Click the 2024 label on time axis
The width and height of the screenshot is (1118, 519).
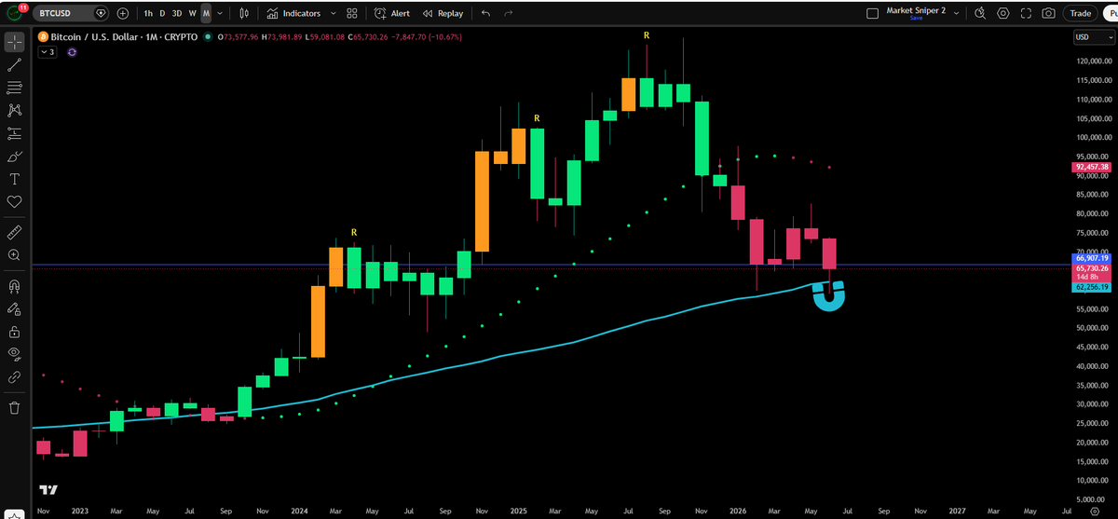pos(299,511)
